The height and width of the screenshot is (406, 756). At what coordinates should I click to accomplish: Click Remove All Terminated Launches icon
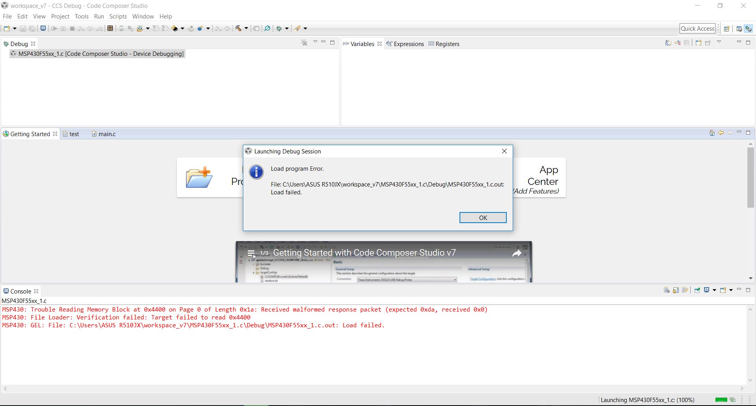point(304,42)
